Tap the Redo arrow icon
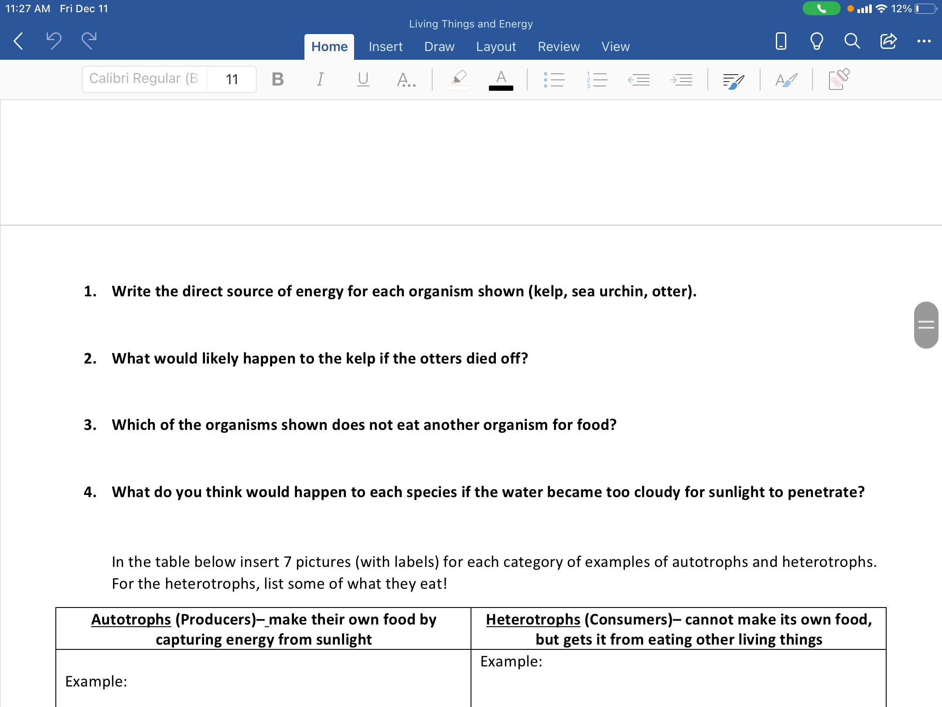The image size is (942, 707). 89,41
